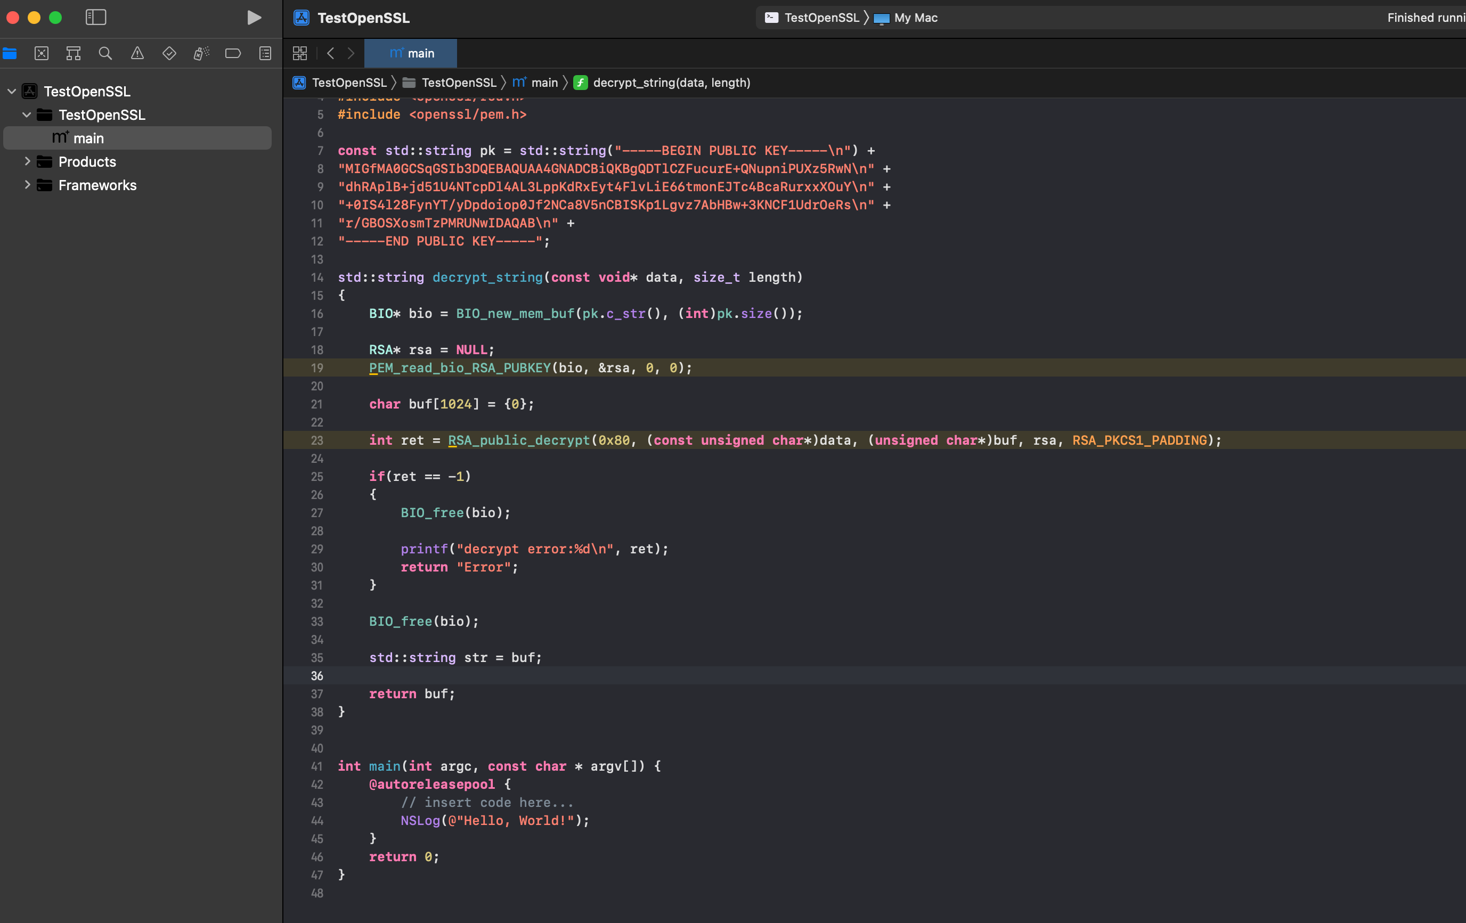Click line number 23 gutter
This screenshot has width=1466, height=923.
pyautogui.click(x=317, y=440)
